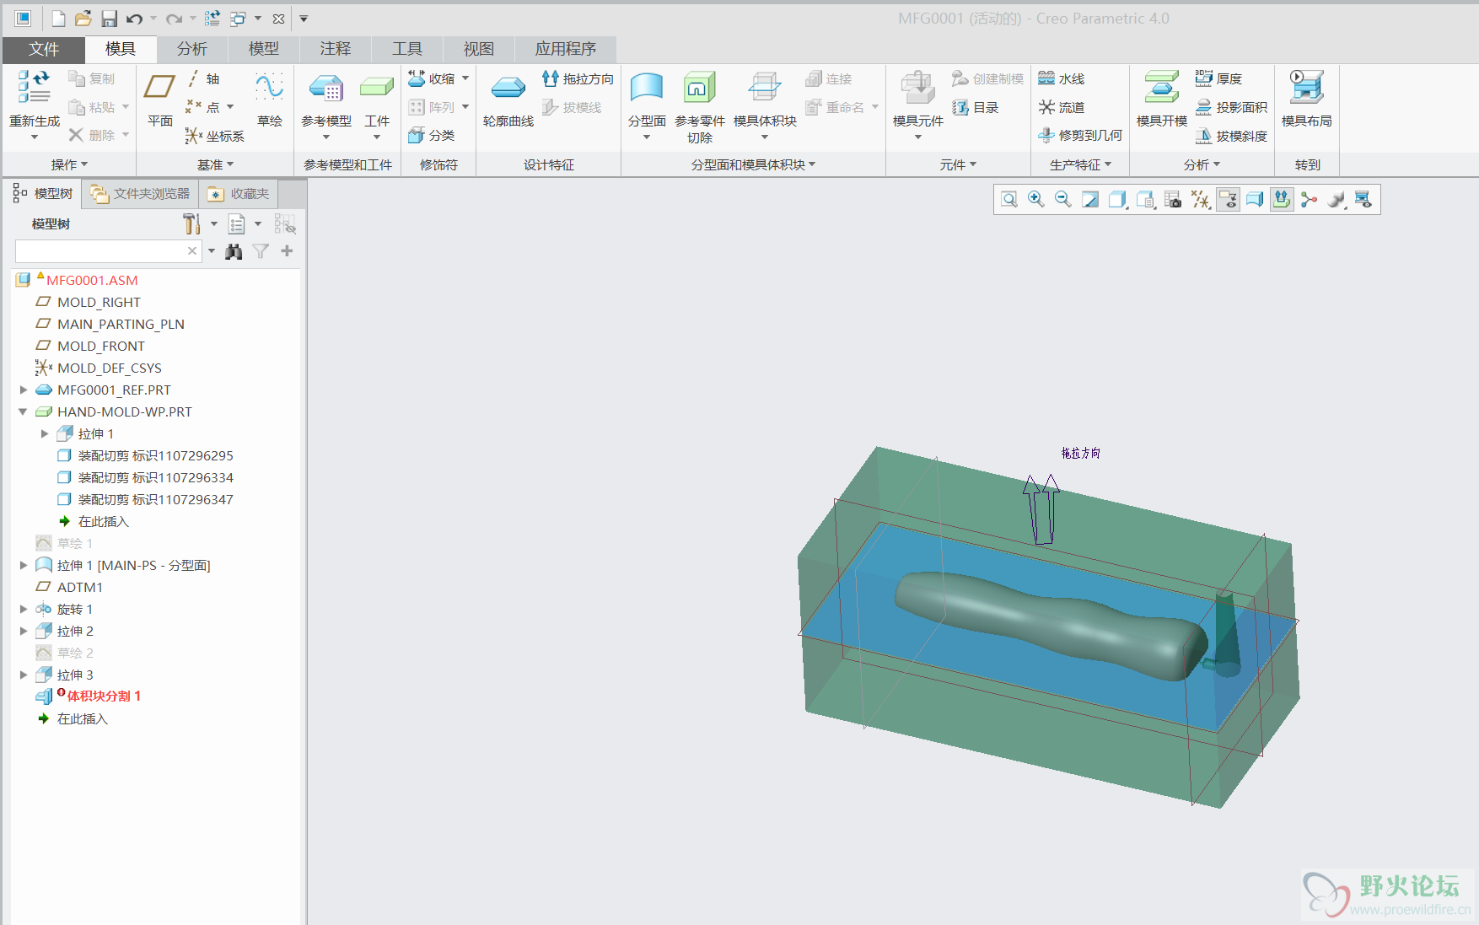Collapse the HAND-MOLD-WP.PRT tree node
Image resolution: width=1479 pixels, height=925 pixels.
click(x=24, y=411)
